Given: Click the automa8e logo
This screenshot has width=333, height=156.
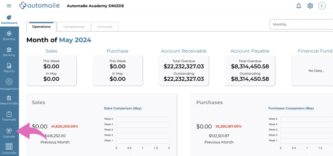Looking at the screenshot, I should [39, 6].
